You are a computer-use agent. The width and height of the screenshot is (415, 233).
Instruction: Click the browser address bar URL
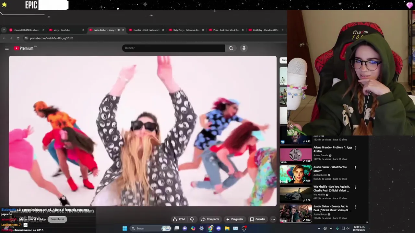point(52,38)
